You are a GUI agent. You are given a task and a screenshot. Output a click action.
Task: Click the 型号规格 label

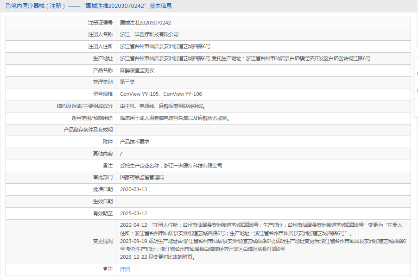pos(103,94)
